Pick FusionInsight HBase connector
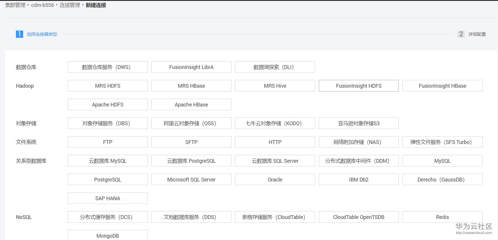Image resolution: width=498 pixels, height=240 pixels. pyautogui.click(x=442, y=86)
